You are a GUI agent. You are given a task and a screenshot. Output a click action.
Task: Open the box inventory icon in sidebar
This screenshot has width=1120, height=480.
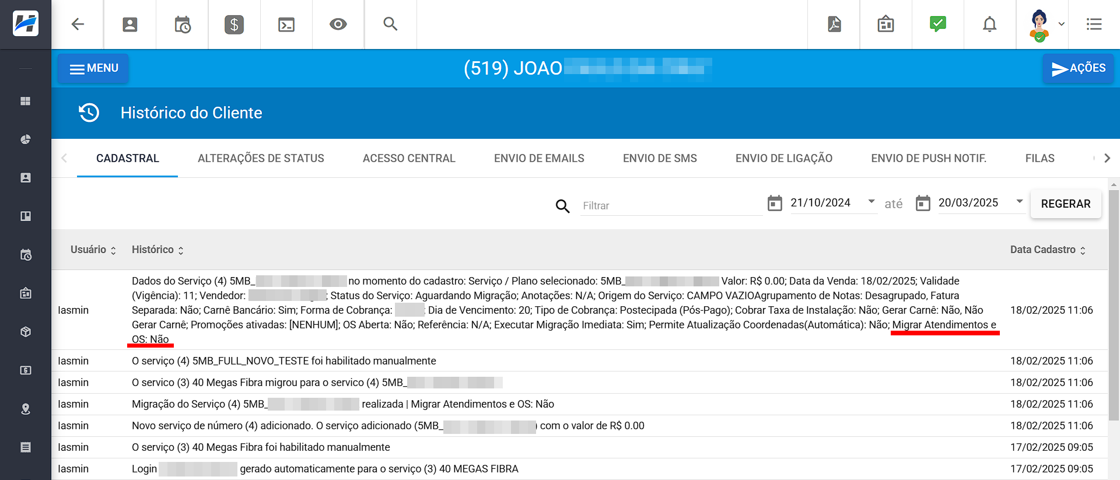click(26, 332)
